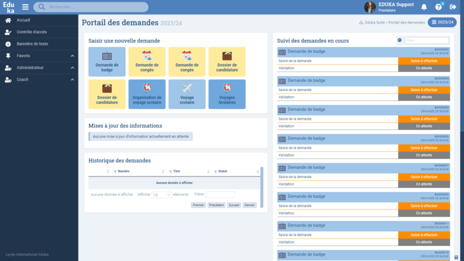Screen dimensions: 464x261
Task: Open Dossier de candidature tile beside Organisation de voyage
Action: pyautogui.click(x=107, y=94)
